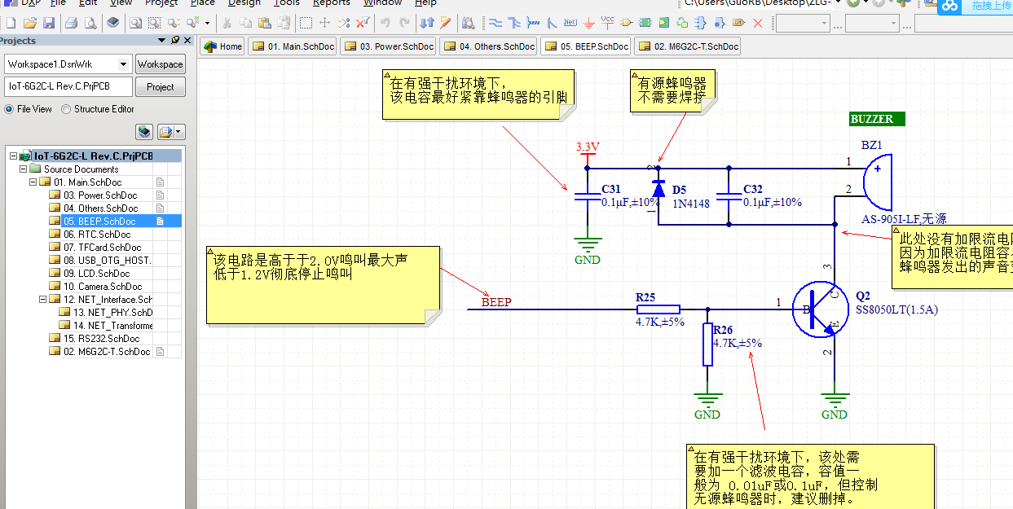The width and height of the screenshot is (1013, 509).
Task: Click the Open document folder icon
Action: click(30, 23)
